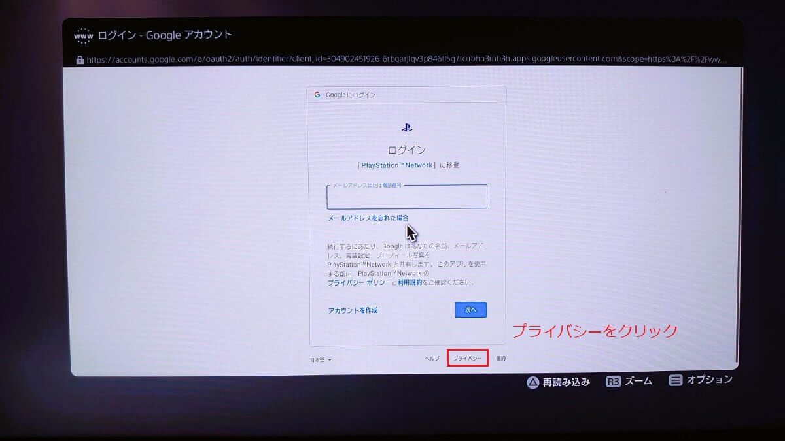Click the padlock icon beside the URL
Image resolution: width=785 pixels, height=441 pixels.
[80, 59]
